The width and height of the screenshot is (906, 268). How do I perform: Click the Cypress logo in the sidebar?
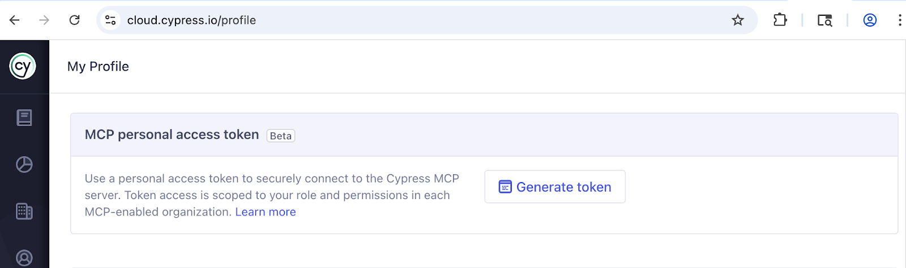pos(23,66)
